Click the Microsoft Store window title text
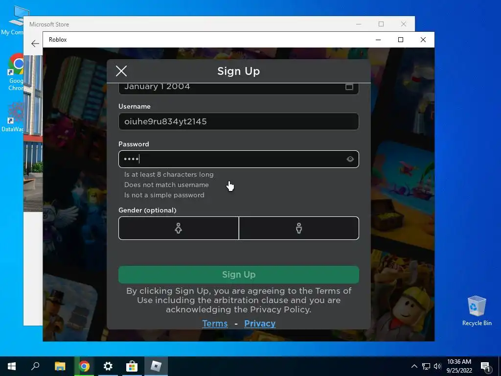The height and width of the screenshot is (376, 501). pos(49,24)
